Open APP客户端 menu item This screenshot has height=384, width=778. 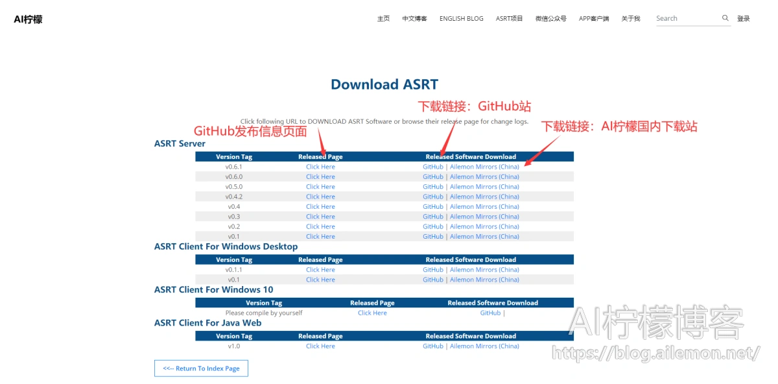[594, 19]
